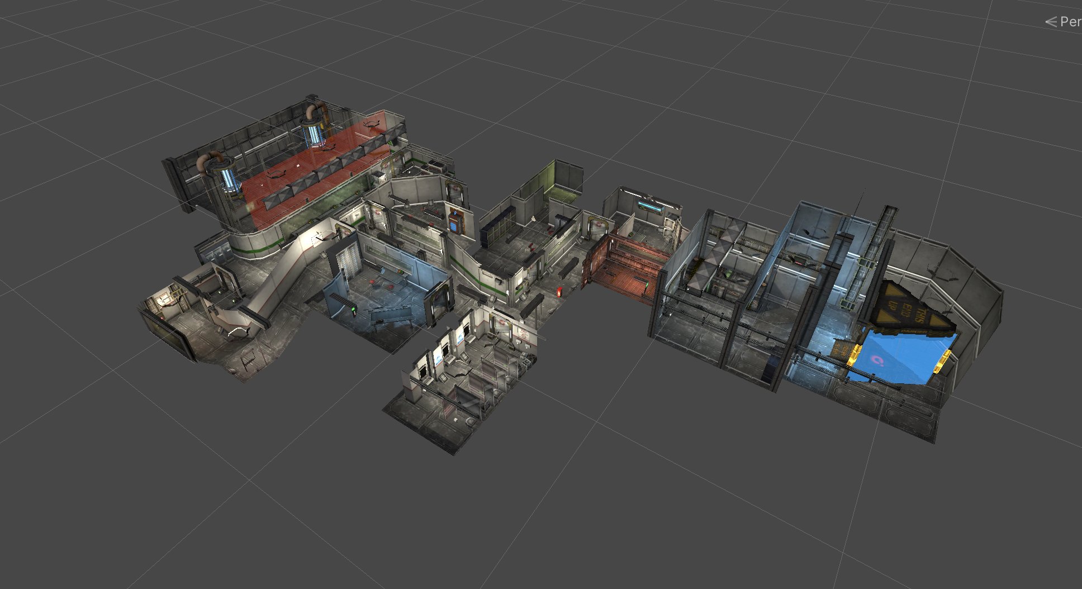Screen dimensions: 1082x589
Task: Select the caged mesh crate by the pool
Action: pyautogui.click(x=842, y=349)
